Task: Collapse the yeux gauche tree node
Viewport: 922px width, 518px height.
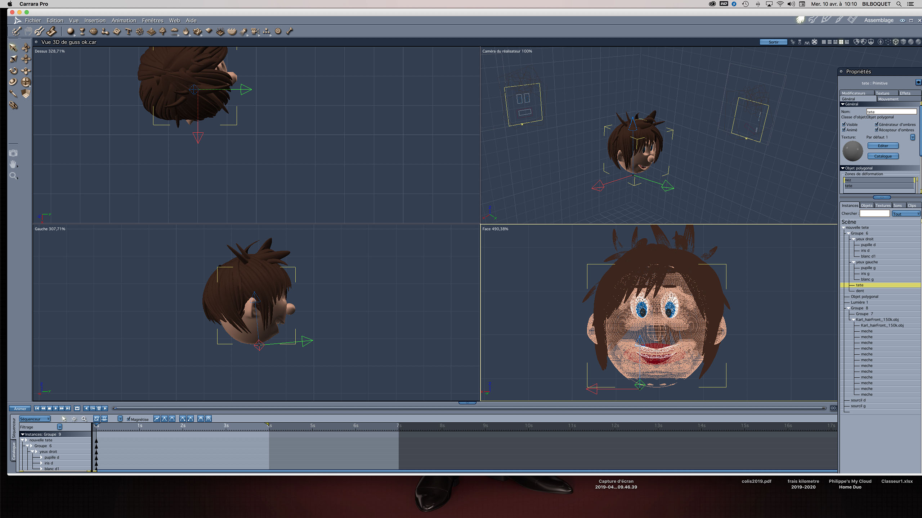Action: tap(853, 262)
